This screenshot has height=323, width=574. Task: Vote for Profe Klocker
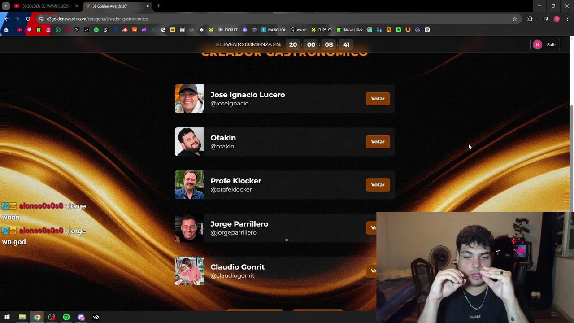point(378,184)
